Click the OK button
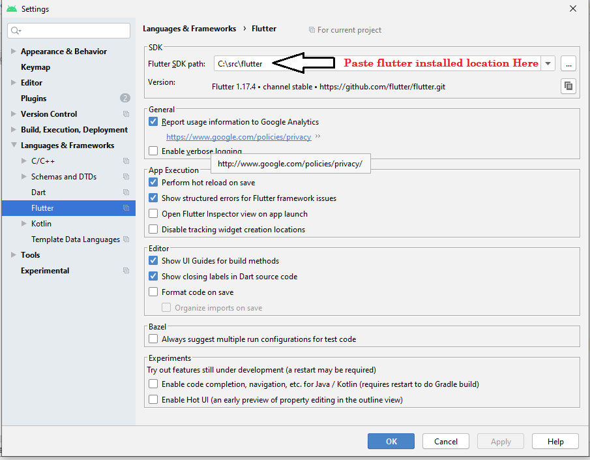The width and height of the screenshot is (590, 460). 391,441
